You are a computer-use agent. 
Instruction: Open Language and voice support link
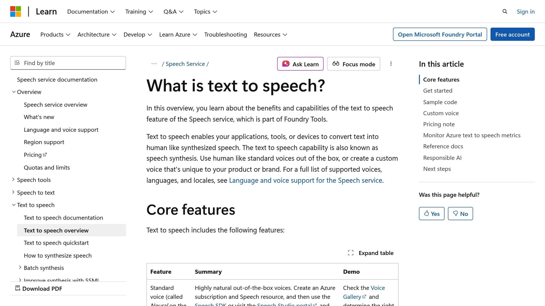61,130
